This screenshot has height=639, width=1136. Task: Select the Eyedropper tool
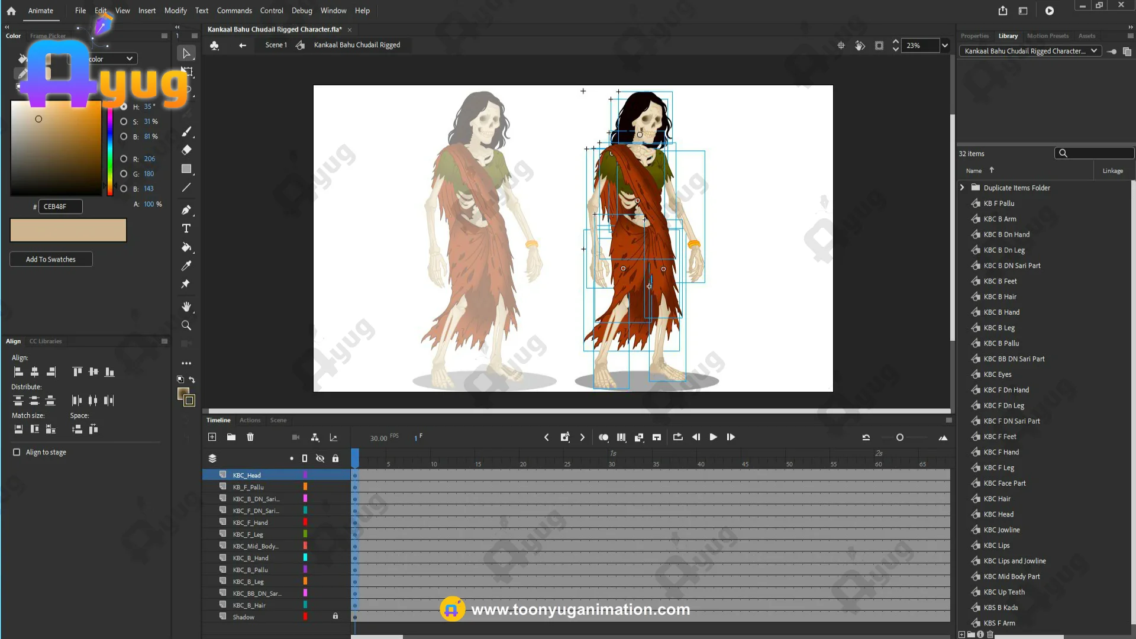(x=186, y=266)
